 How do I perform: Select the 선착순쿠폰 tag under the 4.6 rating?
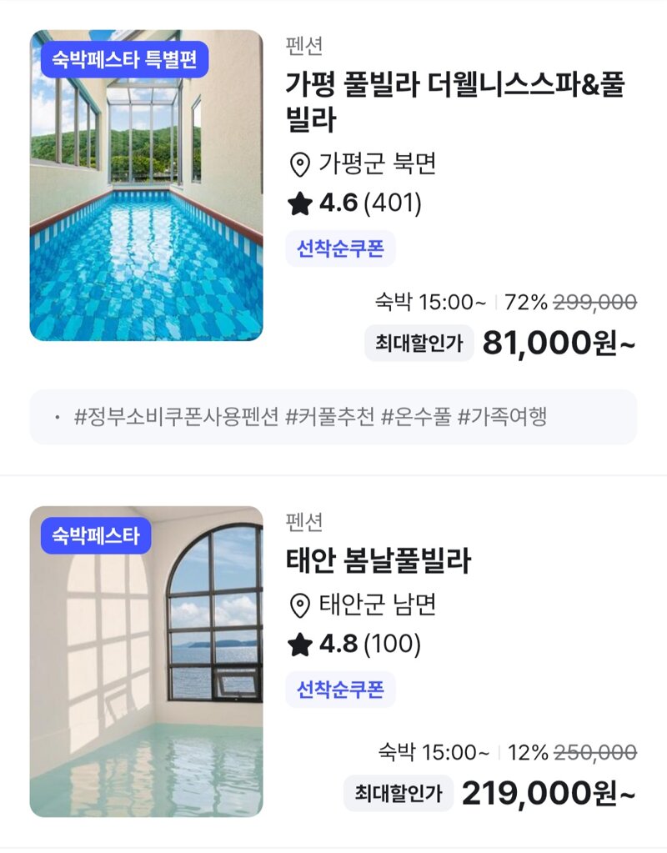click(340, 248)
